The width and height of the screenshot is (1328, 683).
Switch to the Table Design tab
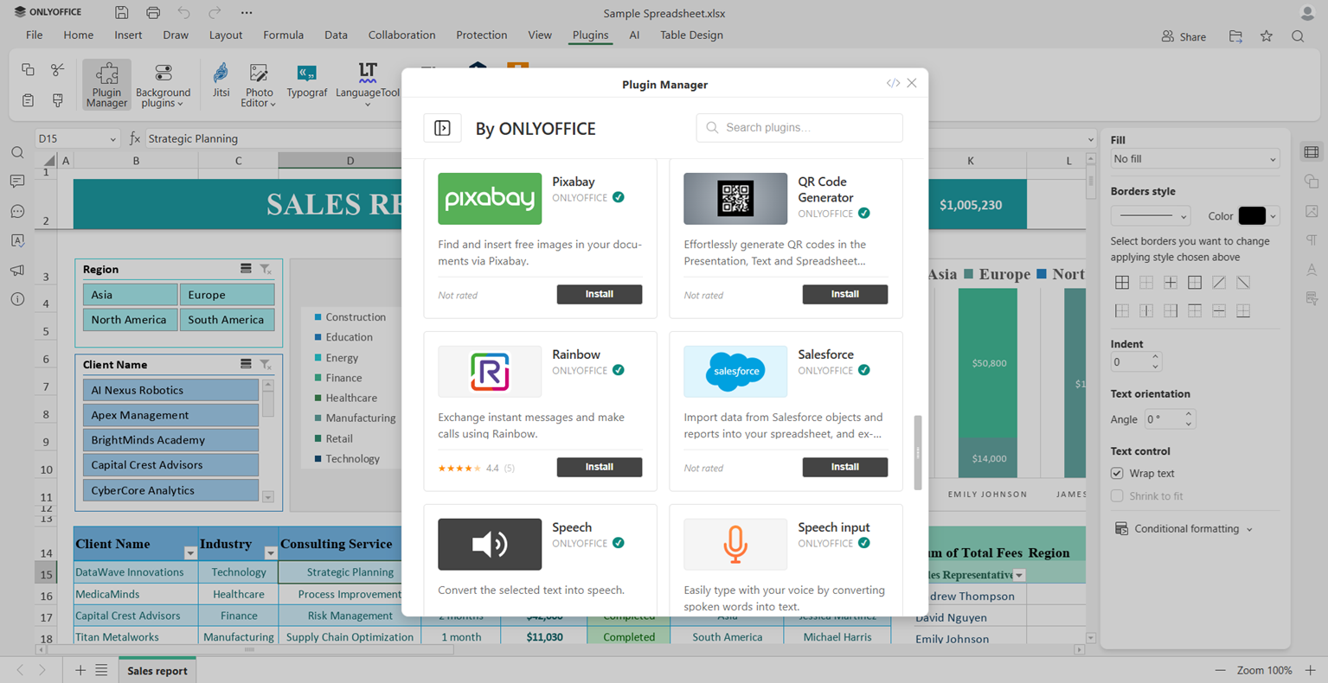pyautogui.click(x=691, y=35)
